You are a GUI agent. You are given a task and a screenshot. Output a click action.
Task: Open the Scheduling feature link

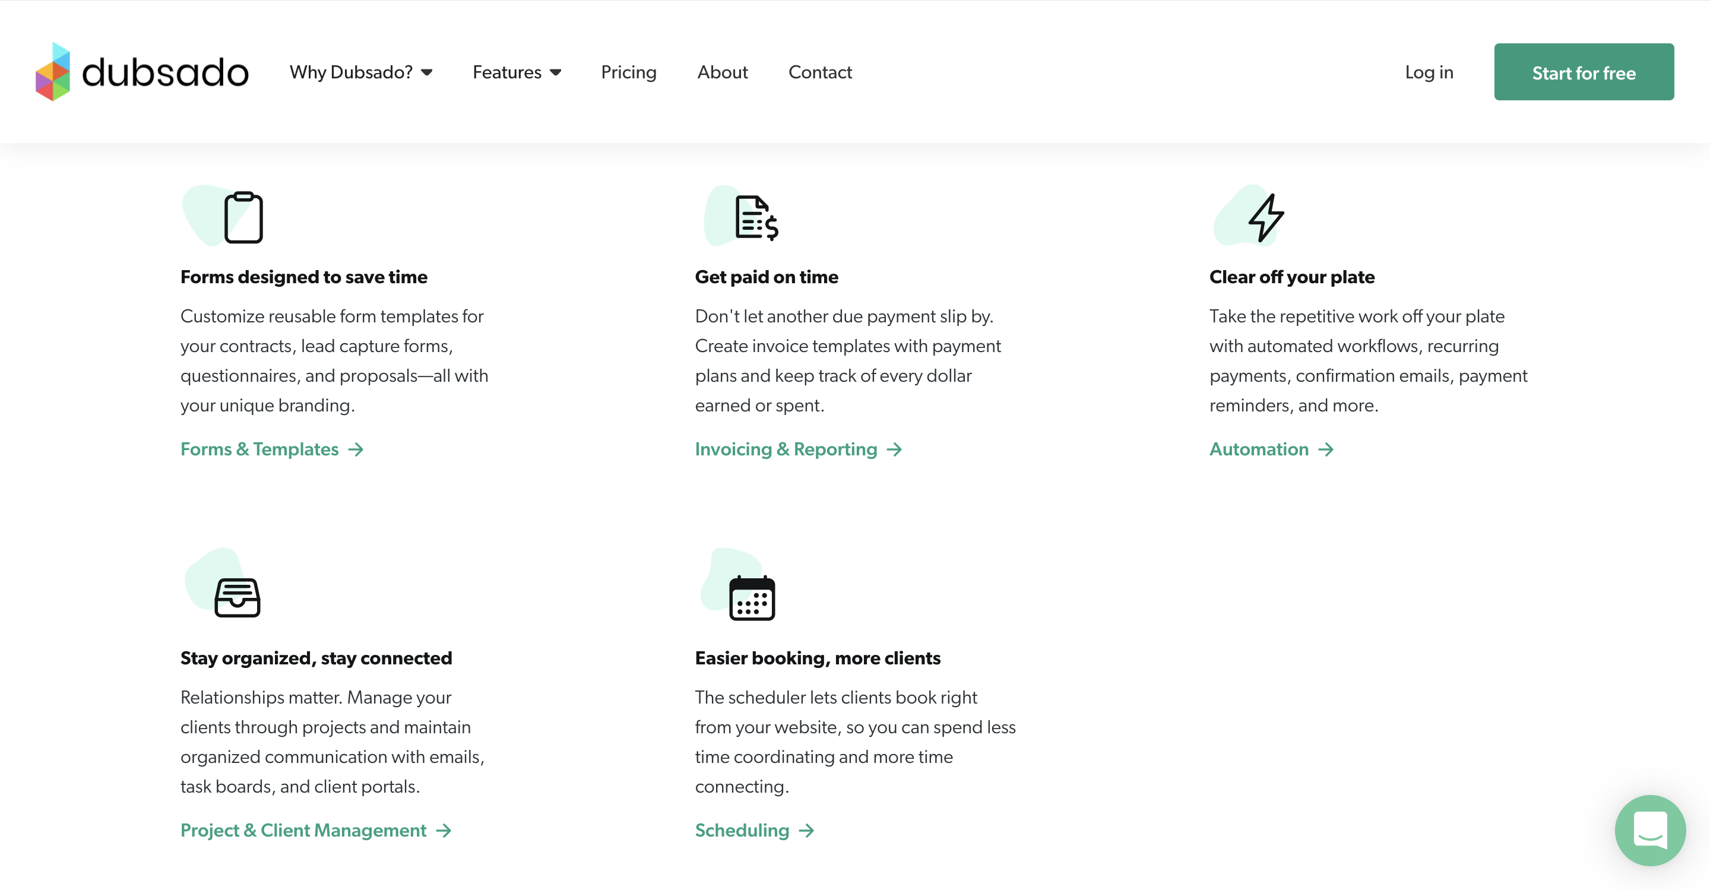(742, 830)
